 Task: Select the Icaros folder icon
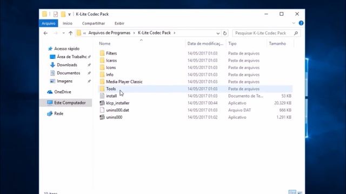pyautogui.click(x=102, y=60)
